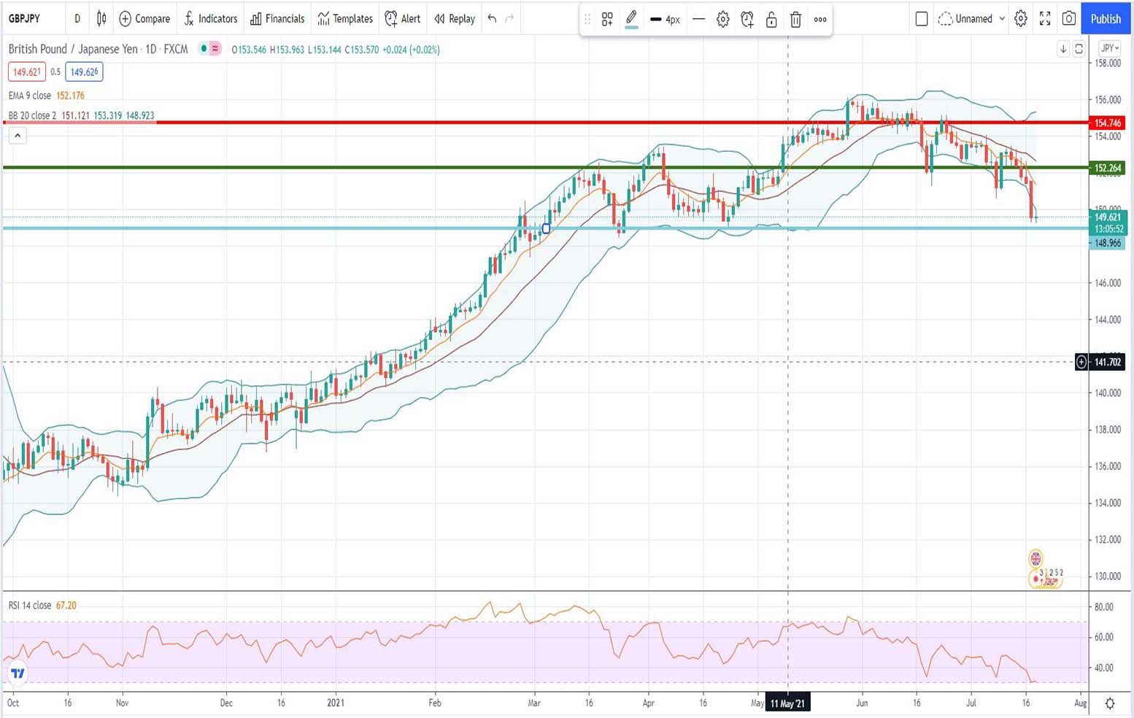Click the Compare button

(144, 19)
